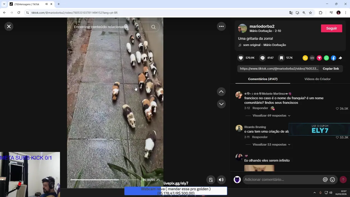Open the emoji picker smiley icon
Viewport: 350px width, 197px height.
[332, 179]
